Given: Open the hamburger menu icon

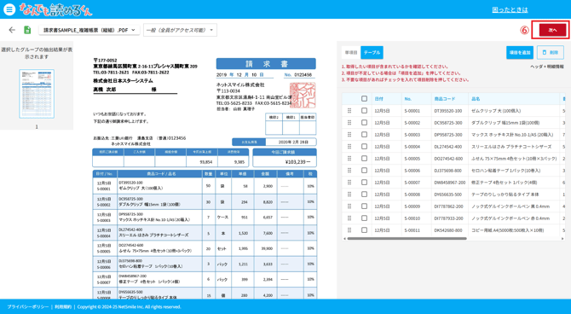Looking at the screenshot, I should pyautogui.click(x=9, y=9).
